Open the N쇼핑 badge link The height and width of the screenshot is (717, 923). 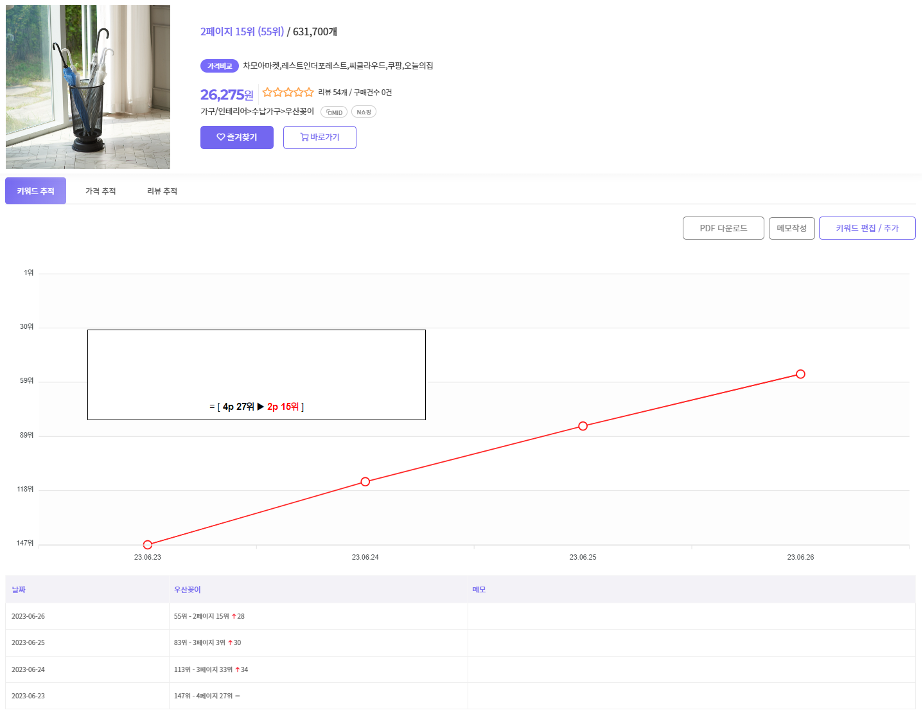pyautogui.click(x=364, y=112)
